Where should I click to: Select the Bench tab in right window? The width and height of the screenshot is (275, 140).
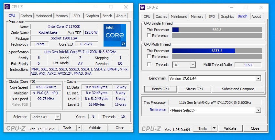point(243,16)
